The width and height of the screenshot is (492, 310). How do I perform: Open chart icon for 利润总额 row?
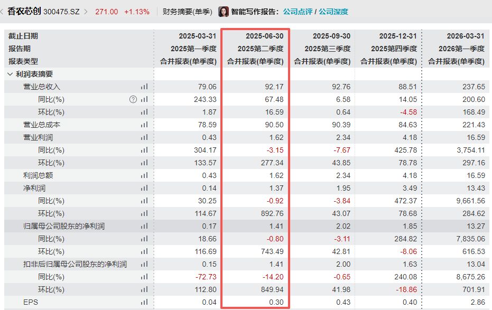144,175
